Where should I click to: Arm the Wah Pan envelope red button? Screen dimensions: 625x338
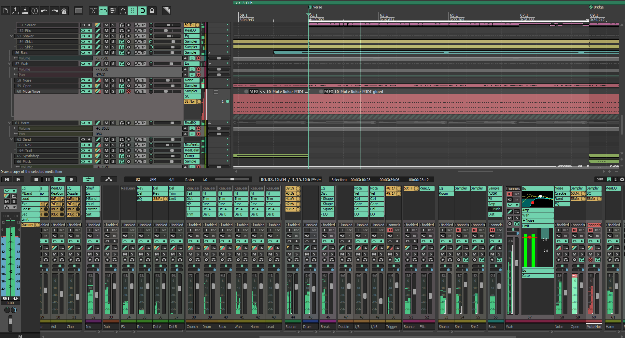199,75
